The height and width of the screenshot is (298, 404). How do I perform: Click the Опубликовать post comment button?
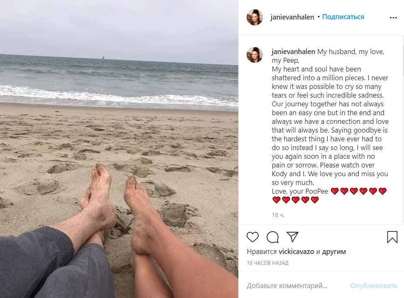[x=374, y=286]
